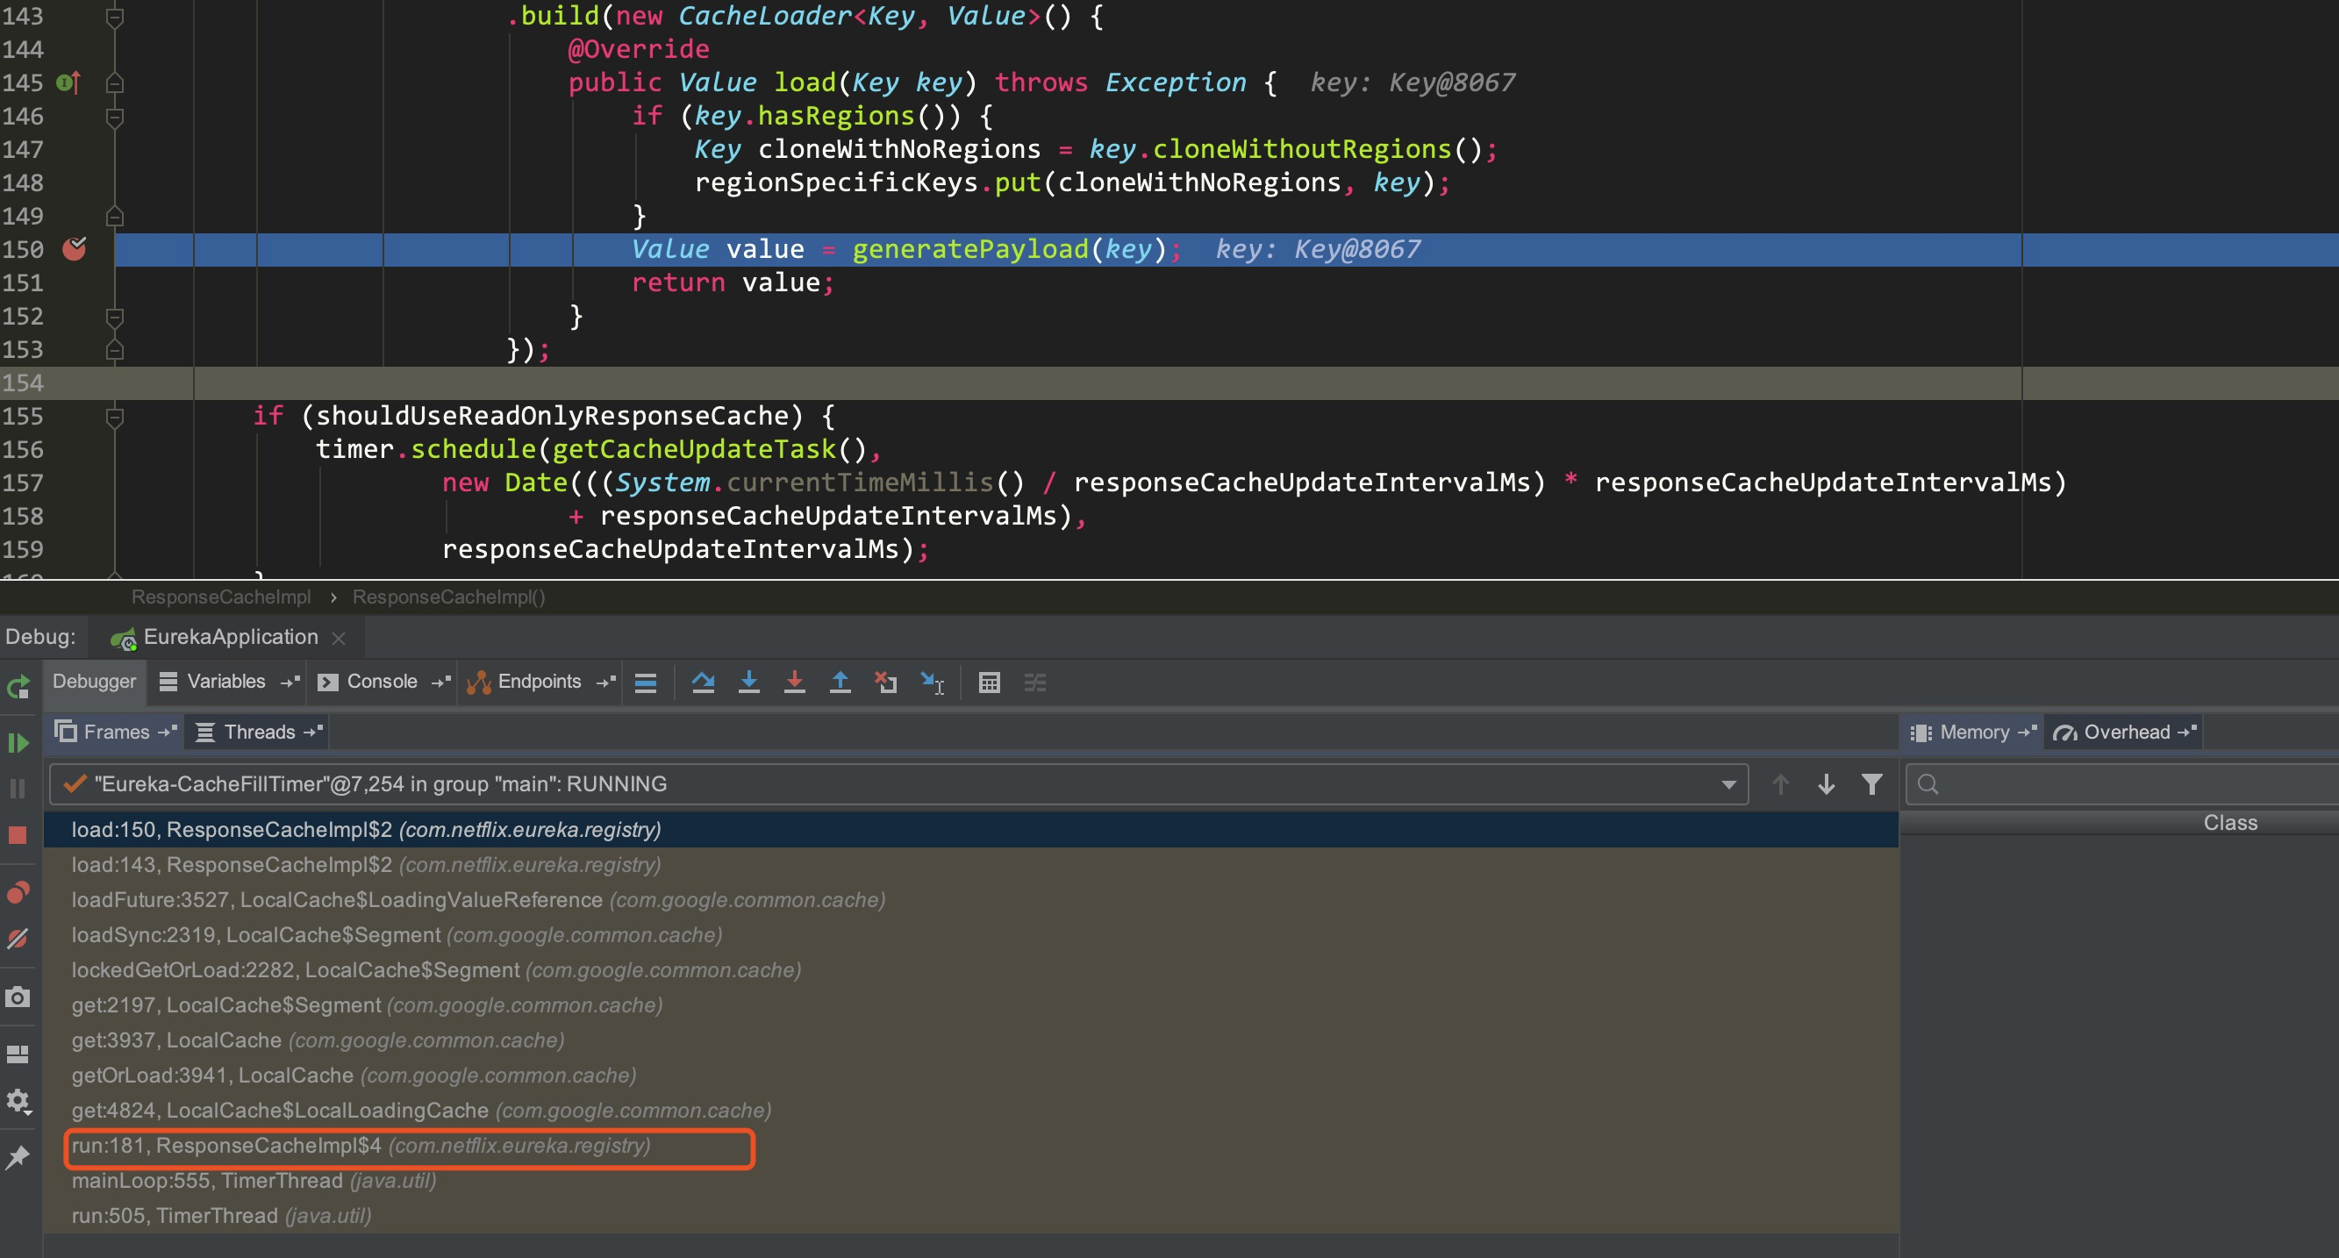Click the Step Into blue arrow icon
Screen dimensions: 2339x1258
(749, 683)
